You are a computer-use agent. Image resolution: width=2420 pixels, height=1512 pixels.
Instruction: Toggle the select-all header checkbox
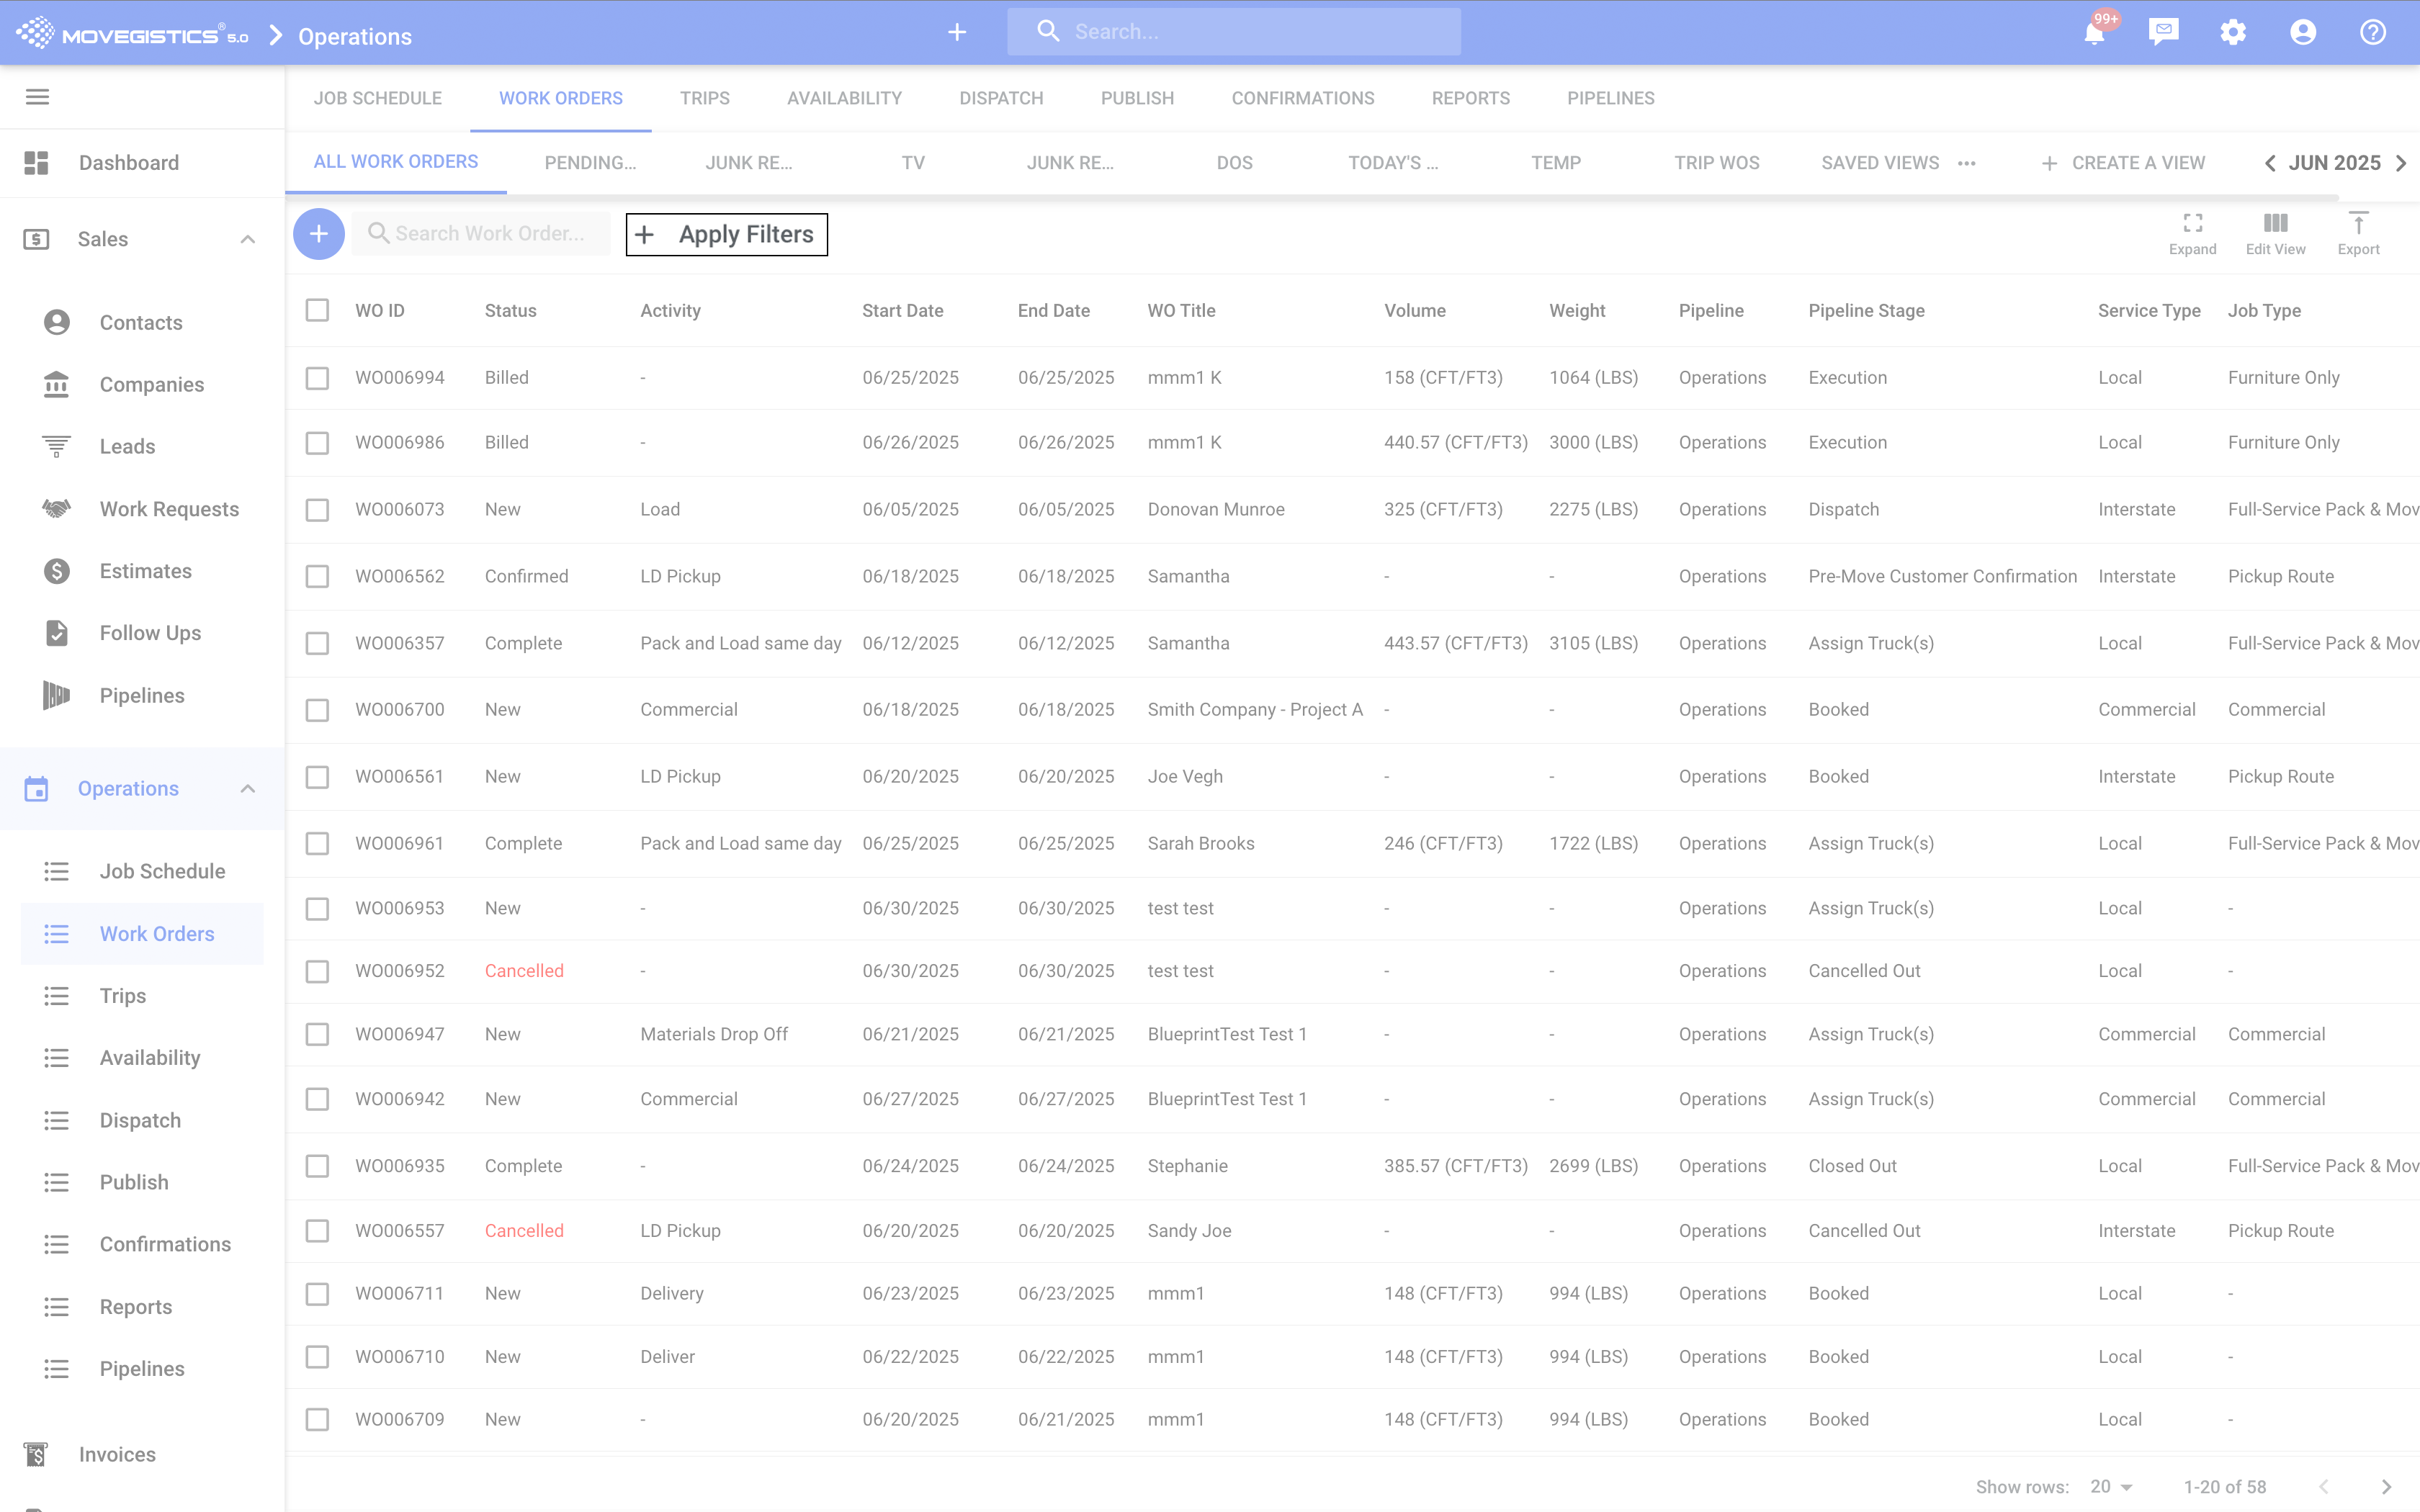317,310
